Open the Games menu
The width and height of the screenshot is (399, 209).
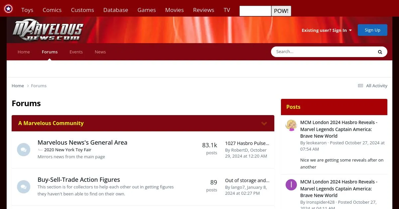click(147, 10)
